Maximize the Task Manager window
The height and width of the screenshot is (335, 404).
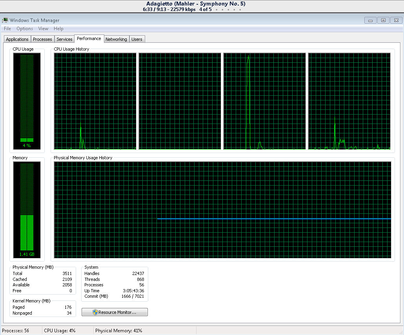pos(383,20)
